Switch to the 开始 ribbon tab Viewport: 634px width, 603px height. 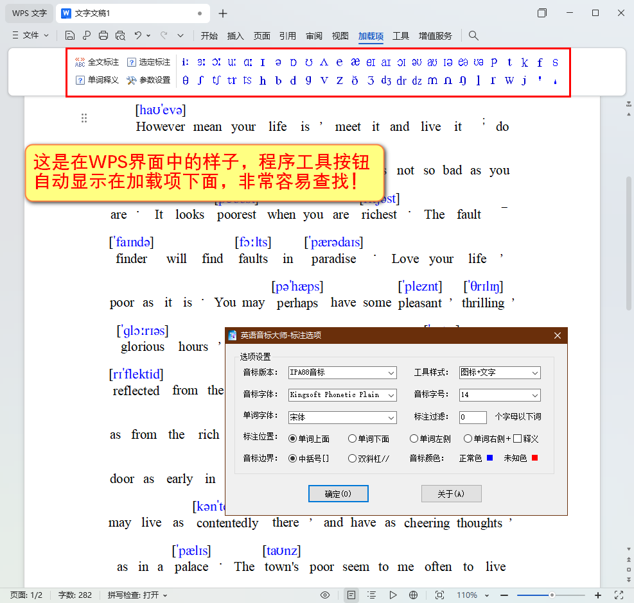point(209,36)
